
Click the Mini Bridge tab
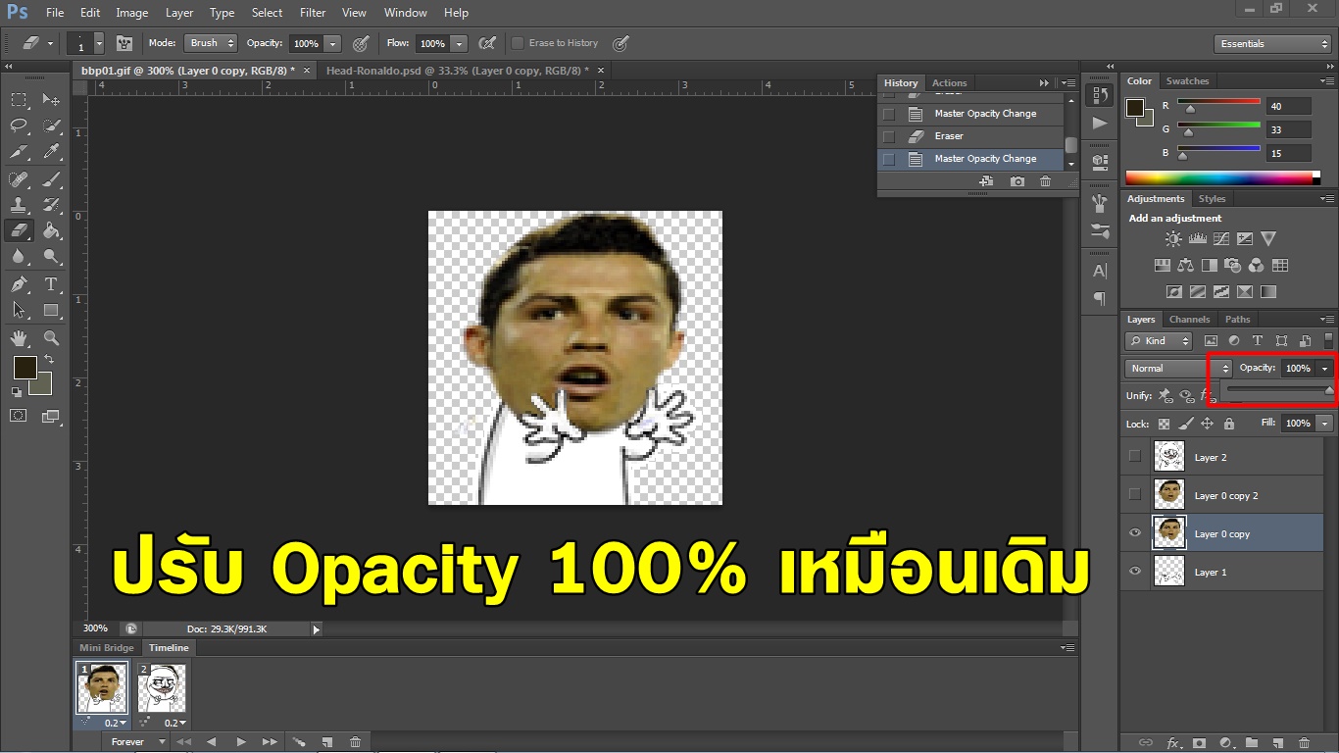106,648
